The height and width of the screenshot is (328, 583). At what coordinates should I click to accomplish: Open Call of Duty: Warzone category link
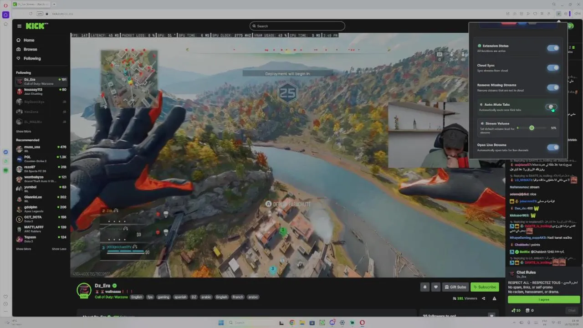coord(111,297)
